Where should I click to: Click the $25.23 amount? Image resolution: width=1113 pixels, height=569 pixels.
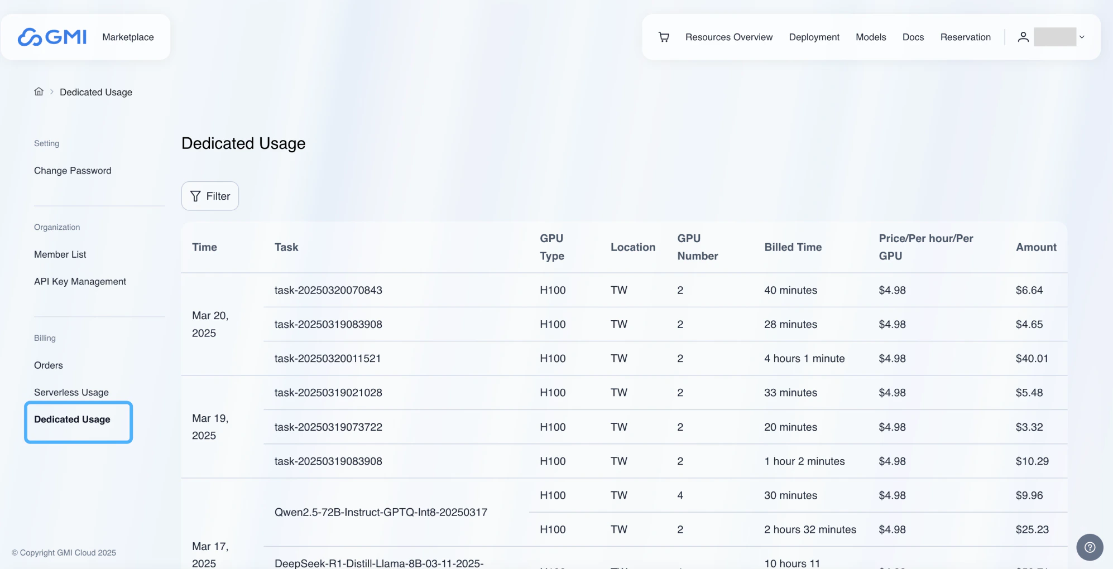point(1032,529)
